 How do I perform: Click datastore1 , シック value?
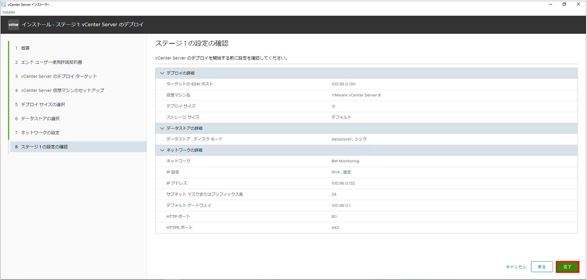coord(349,139)
